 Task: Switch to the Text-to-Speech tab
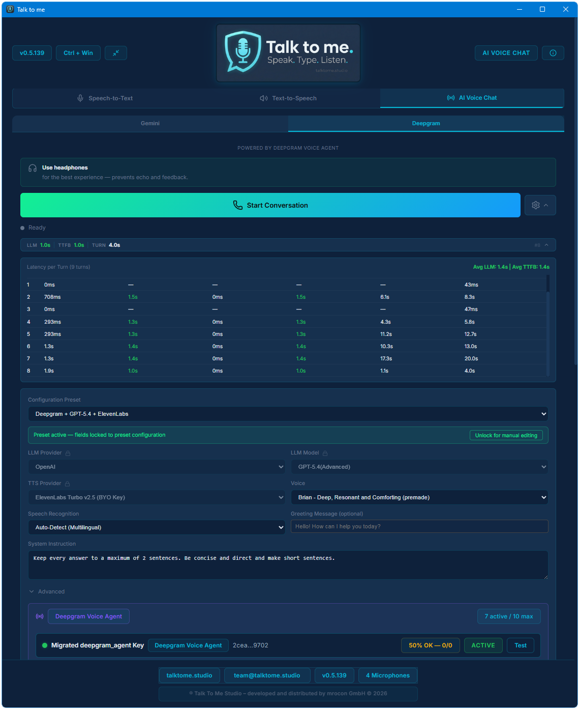(x=288, y=98)
